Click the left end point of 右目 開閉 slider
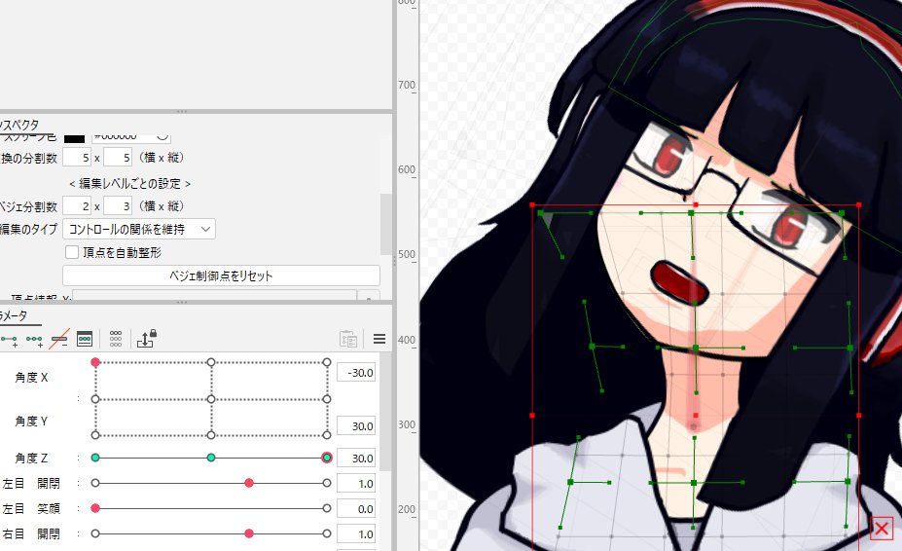The height and width of the screenshot is (551, 902). click(95, 533)
